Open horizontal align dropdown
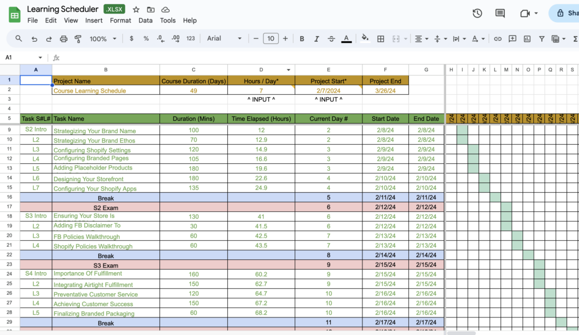Screen dimensions: 579x335 pos(421,39)
